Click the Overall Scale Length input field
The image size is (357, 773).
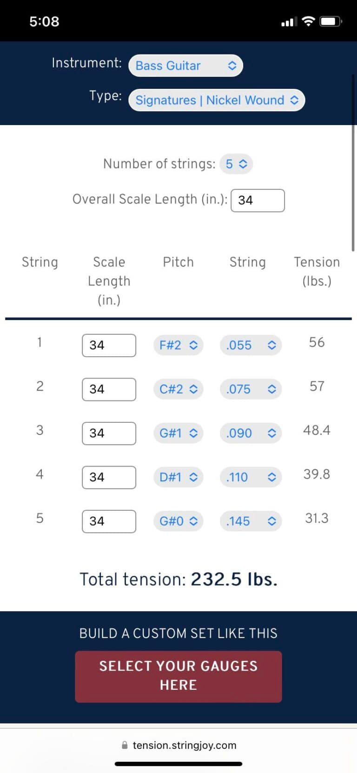[x=258, y=200]
